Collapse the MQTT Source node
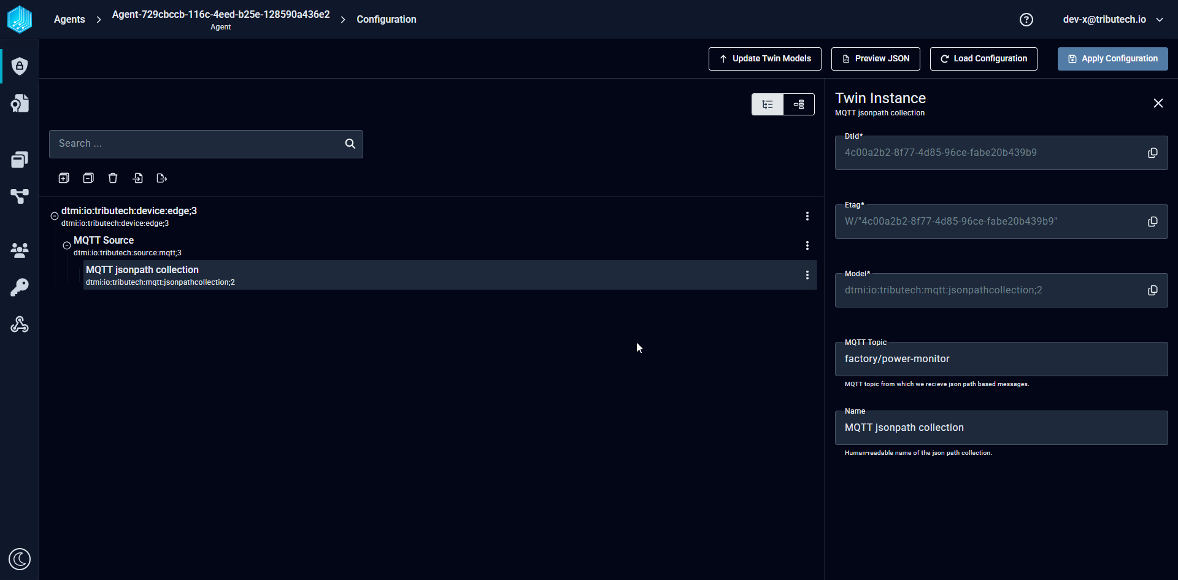Viewport: 1178px width, 580px height. click(x=67, y=246)
